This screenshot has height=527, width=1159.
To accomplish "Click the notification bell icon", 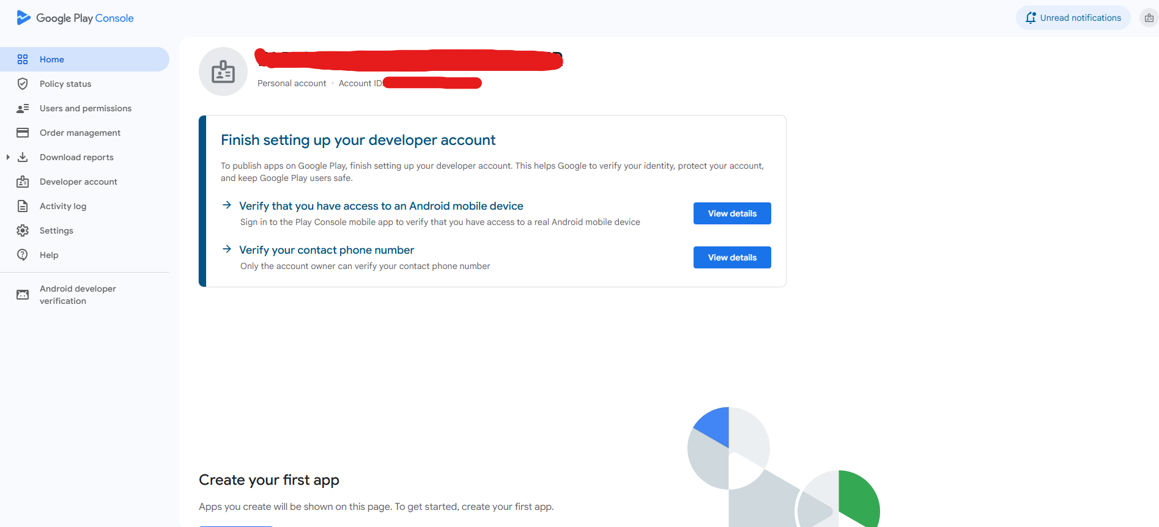I will click(x=1031, y=18).
